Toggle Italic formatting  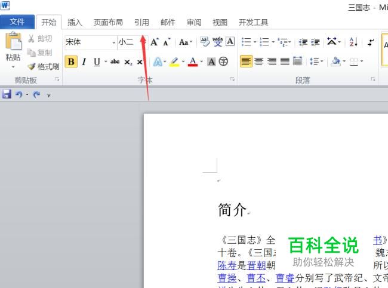[x=84, y=62]
